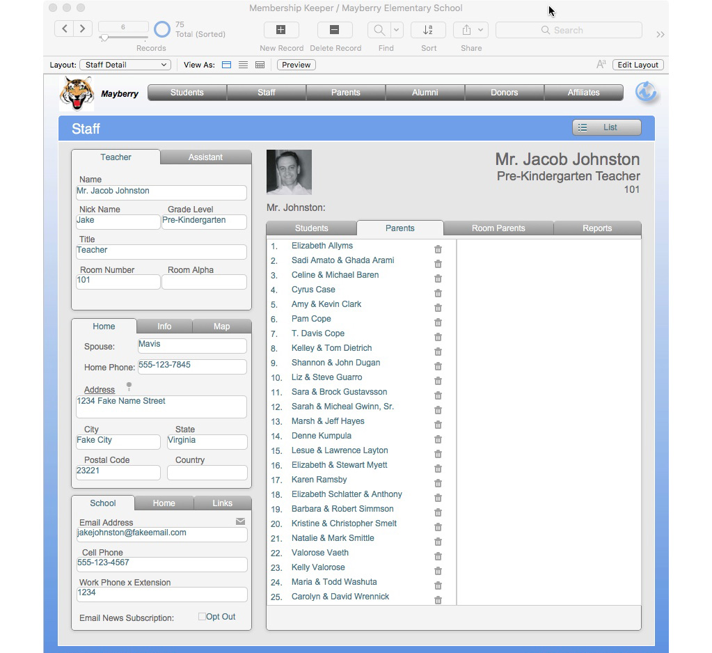Click the Postal Code field 23221

click(118, 472)
